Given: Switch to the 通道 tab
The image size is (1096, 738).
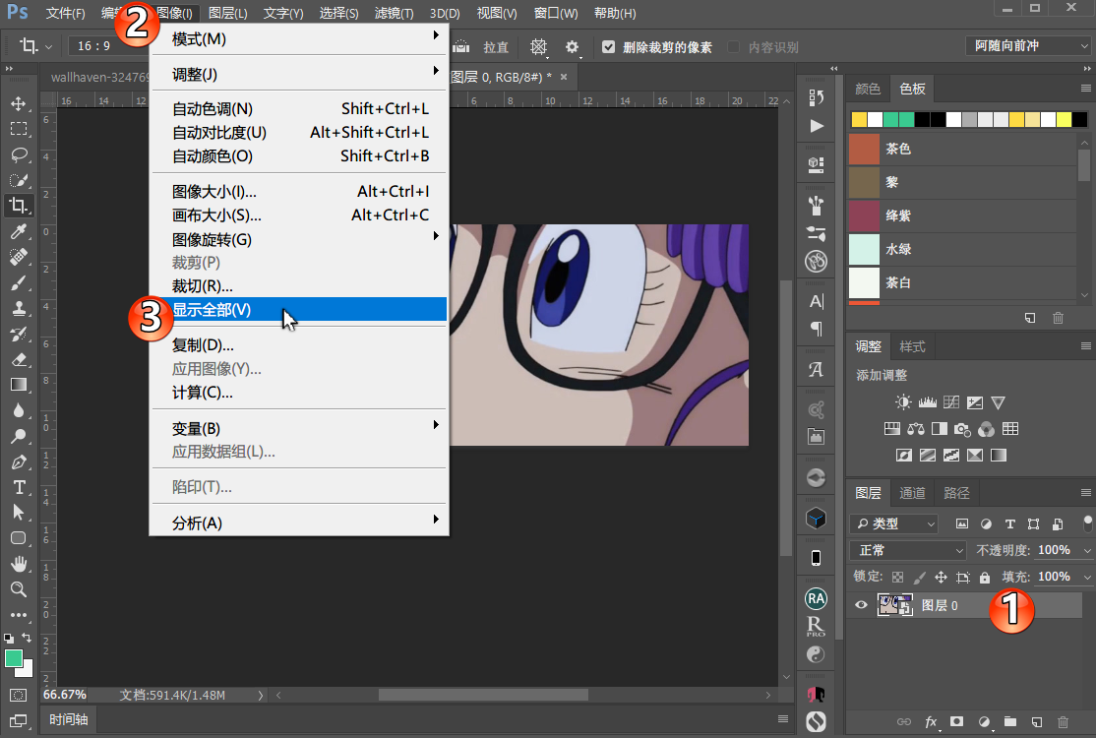Looking at the screenshot, I should click(x=912, y=493).
